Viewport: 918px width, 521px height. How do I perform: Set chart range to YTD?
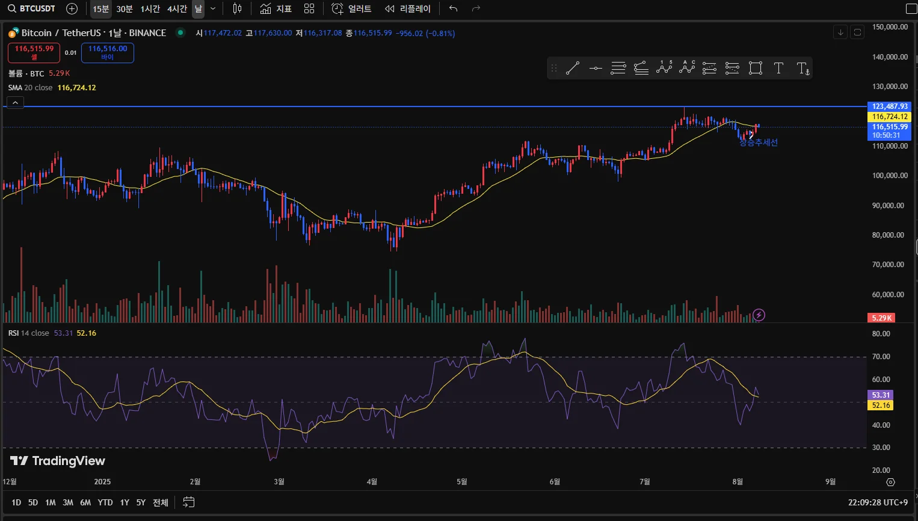pyautogui.click(x=105, y=502)
